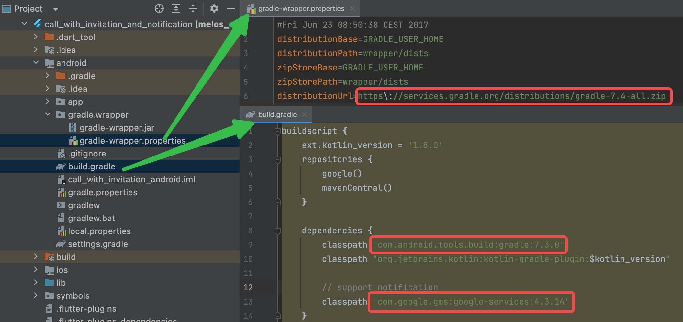
Task: Select settings.gradle file
Action: pyautogui.click(x=98, y=244)
